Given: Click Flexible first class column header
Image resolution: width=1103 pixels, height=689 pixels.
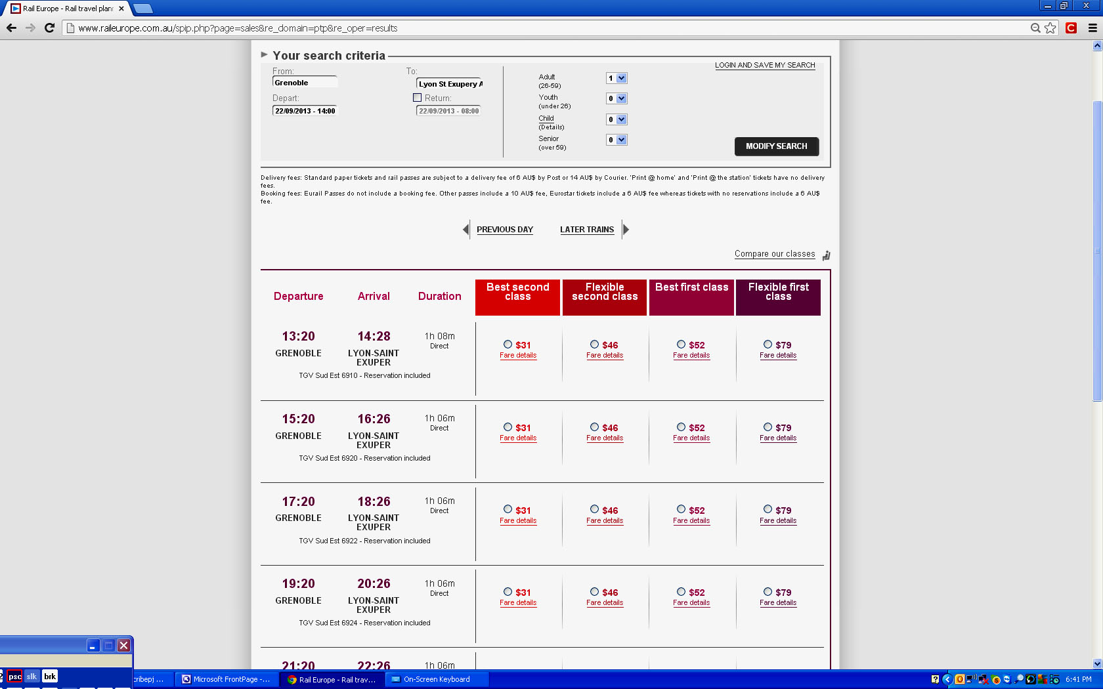Looking at the screenshot, I should 778,297.
